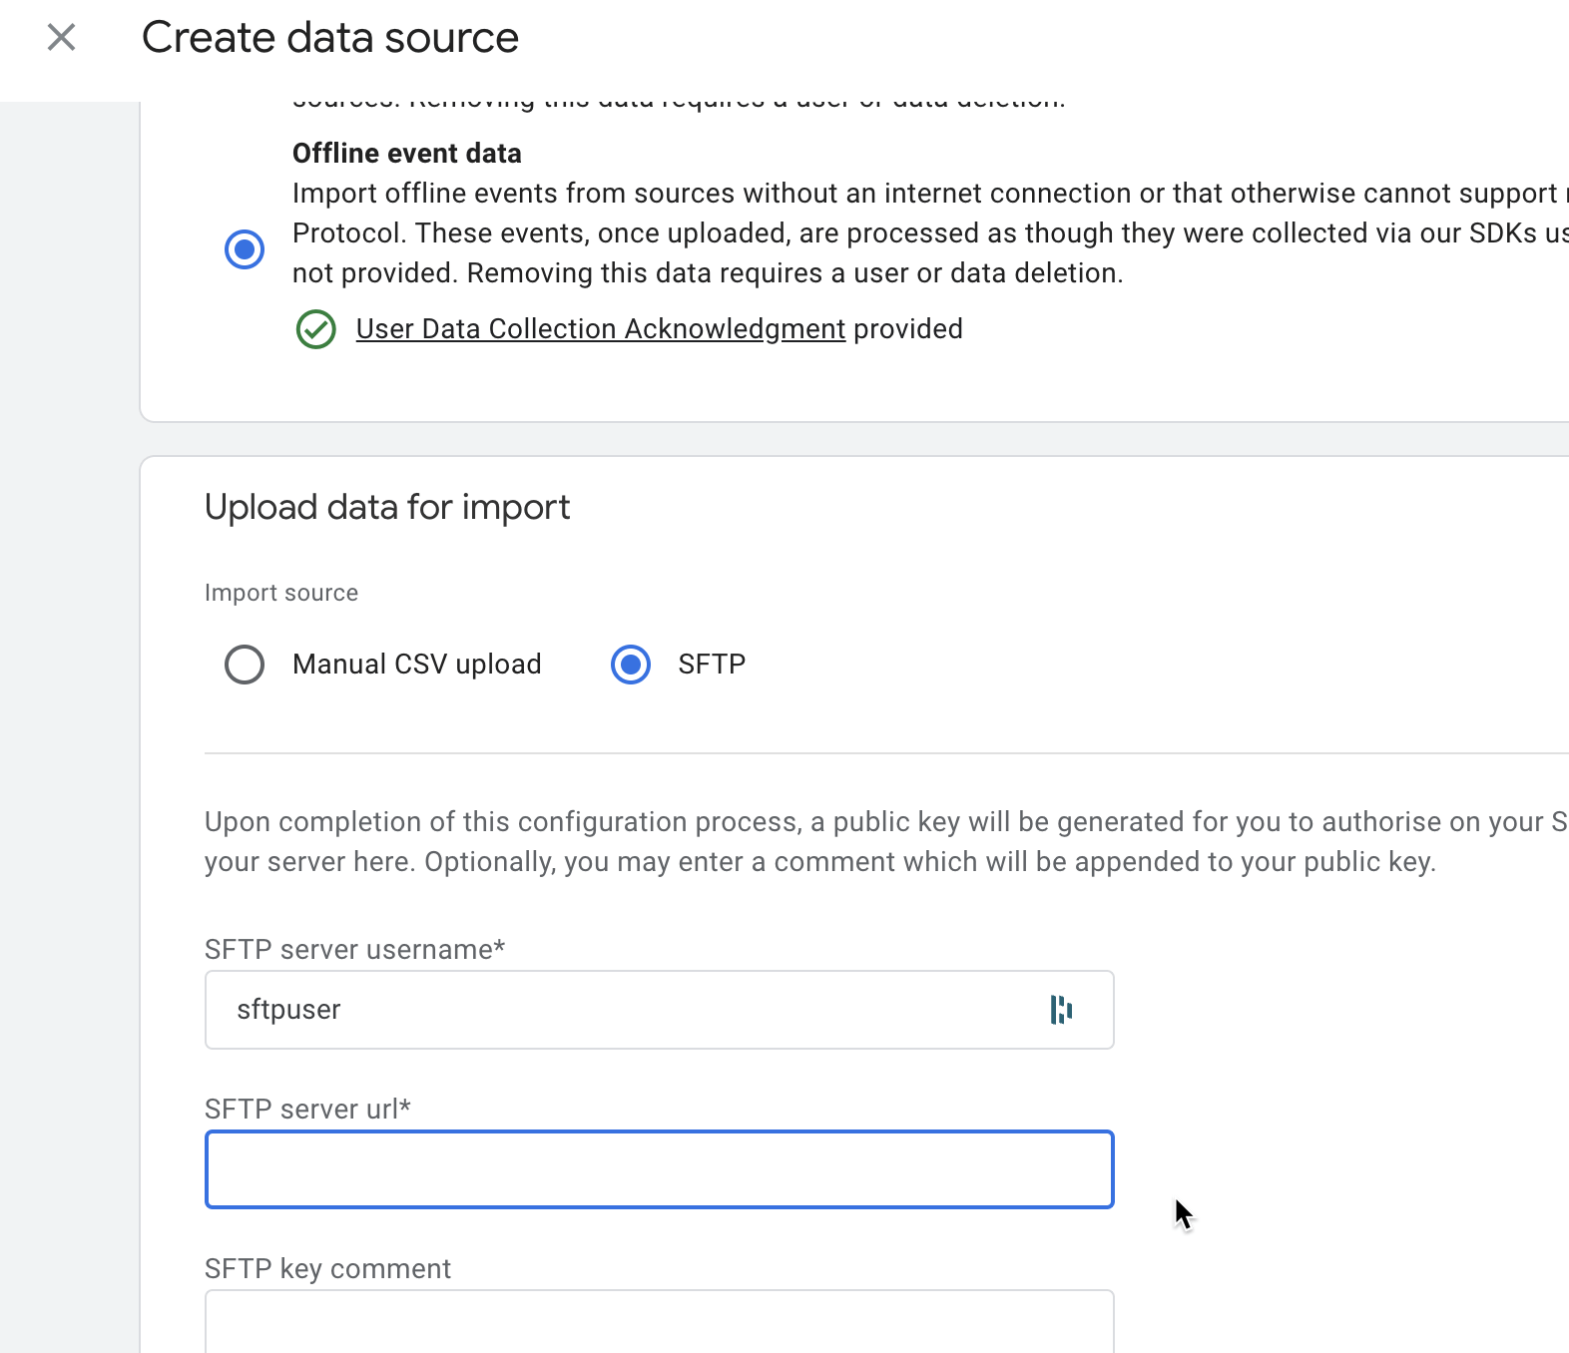Click the Manual CSV upload label text
This screenshot has height=1353, width=1569.
416,665
